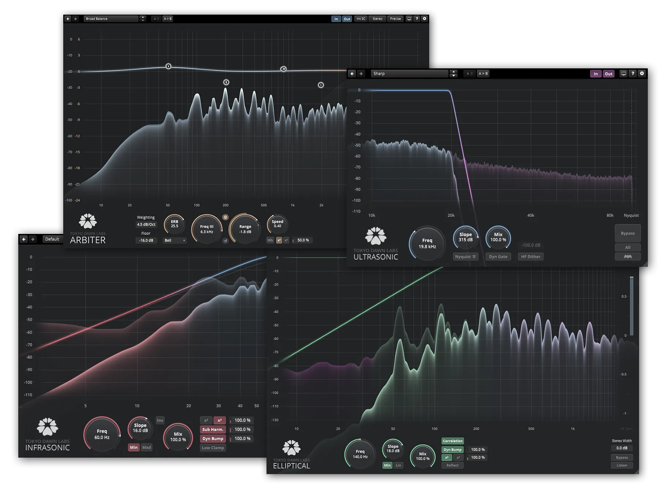Click the Elliptical flower logo
The height and width of the screenshot is (492, 665).
coord(292,447)
